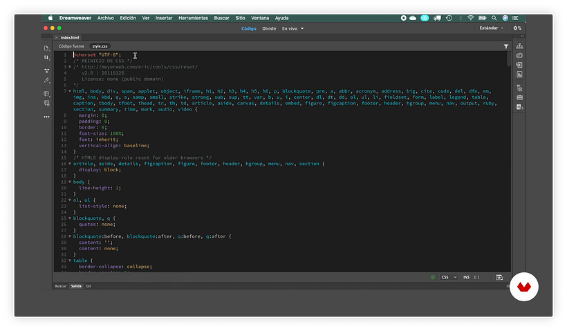
Task: Collapse the blockquote:before rule at line 28
Action: pos(70,236)
